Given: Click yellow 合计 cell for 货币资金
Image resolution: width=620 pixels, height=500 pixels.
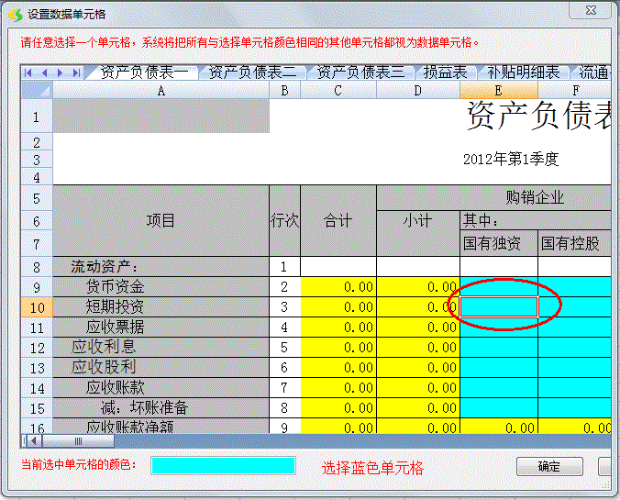Looking at the screenshot, I should [x=338, y=287].
